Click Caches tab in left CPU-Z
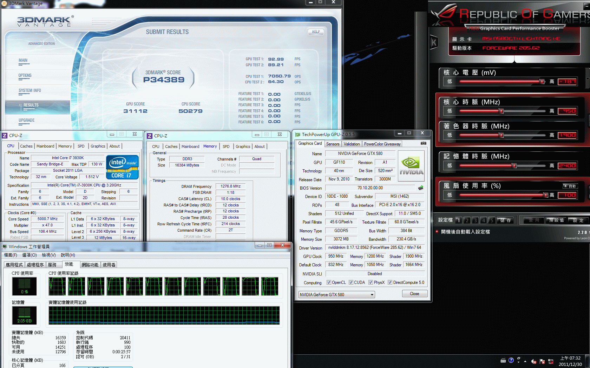Image resolution: width=590 pixels, height=368 pixels. point(26,146)
